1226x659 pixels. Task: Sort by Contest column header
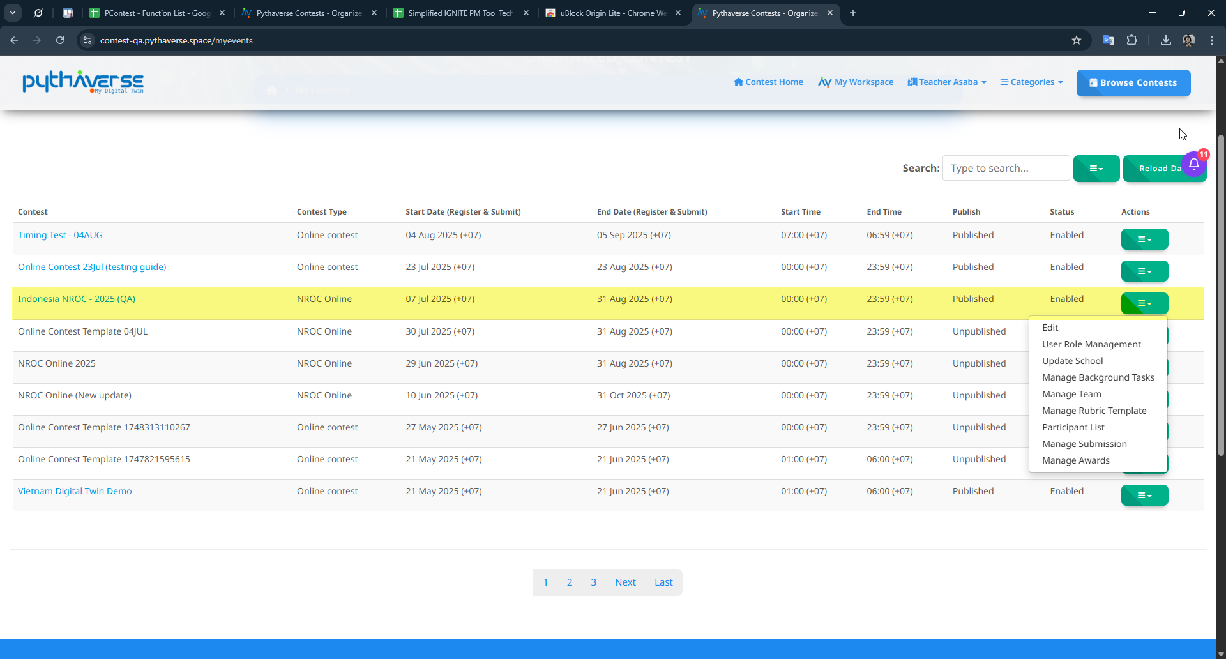33,212
